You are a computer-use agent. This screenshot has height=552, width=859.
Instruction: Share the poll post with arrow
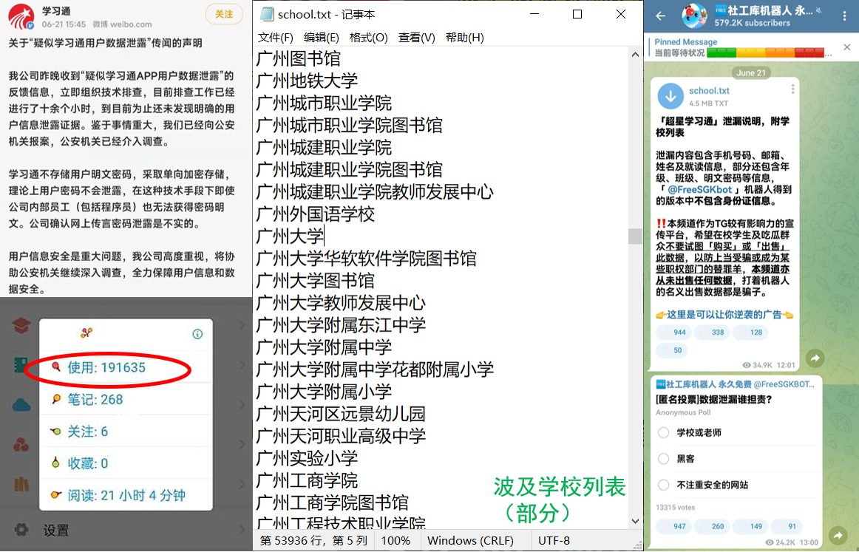[838, 535]
